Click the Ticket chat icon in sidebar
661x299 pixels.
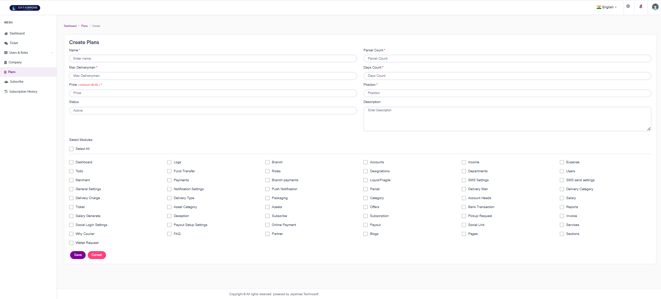tap(6, 43)
